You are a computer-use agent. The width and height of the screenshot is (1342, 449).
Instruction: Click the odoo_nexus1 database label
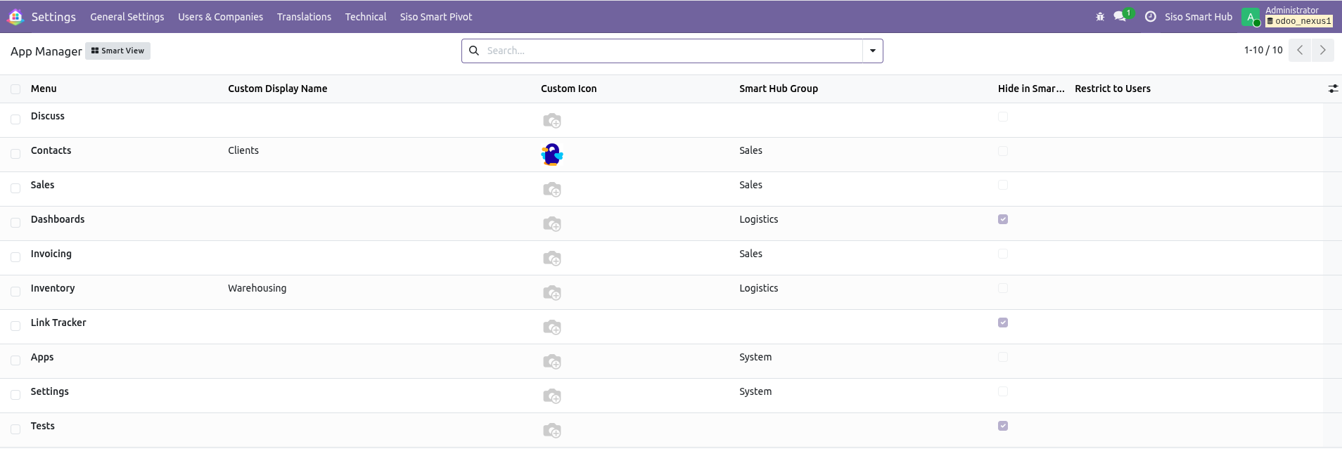tap(1299, 21)
